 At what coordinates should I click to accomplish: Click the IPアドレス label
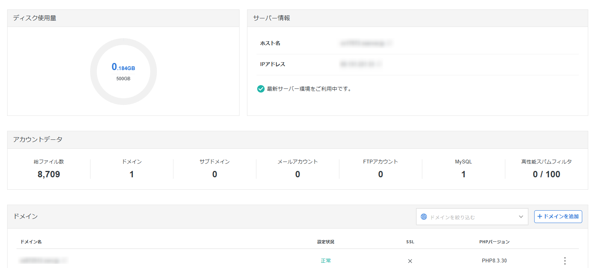click(273, 64)
